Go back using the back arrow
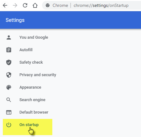This screenshot has width=141, height=137. click(x=5, y=5)
